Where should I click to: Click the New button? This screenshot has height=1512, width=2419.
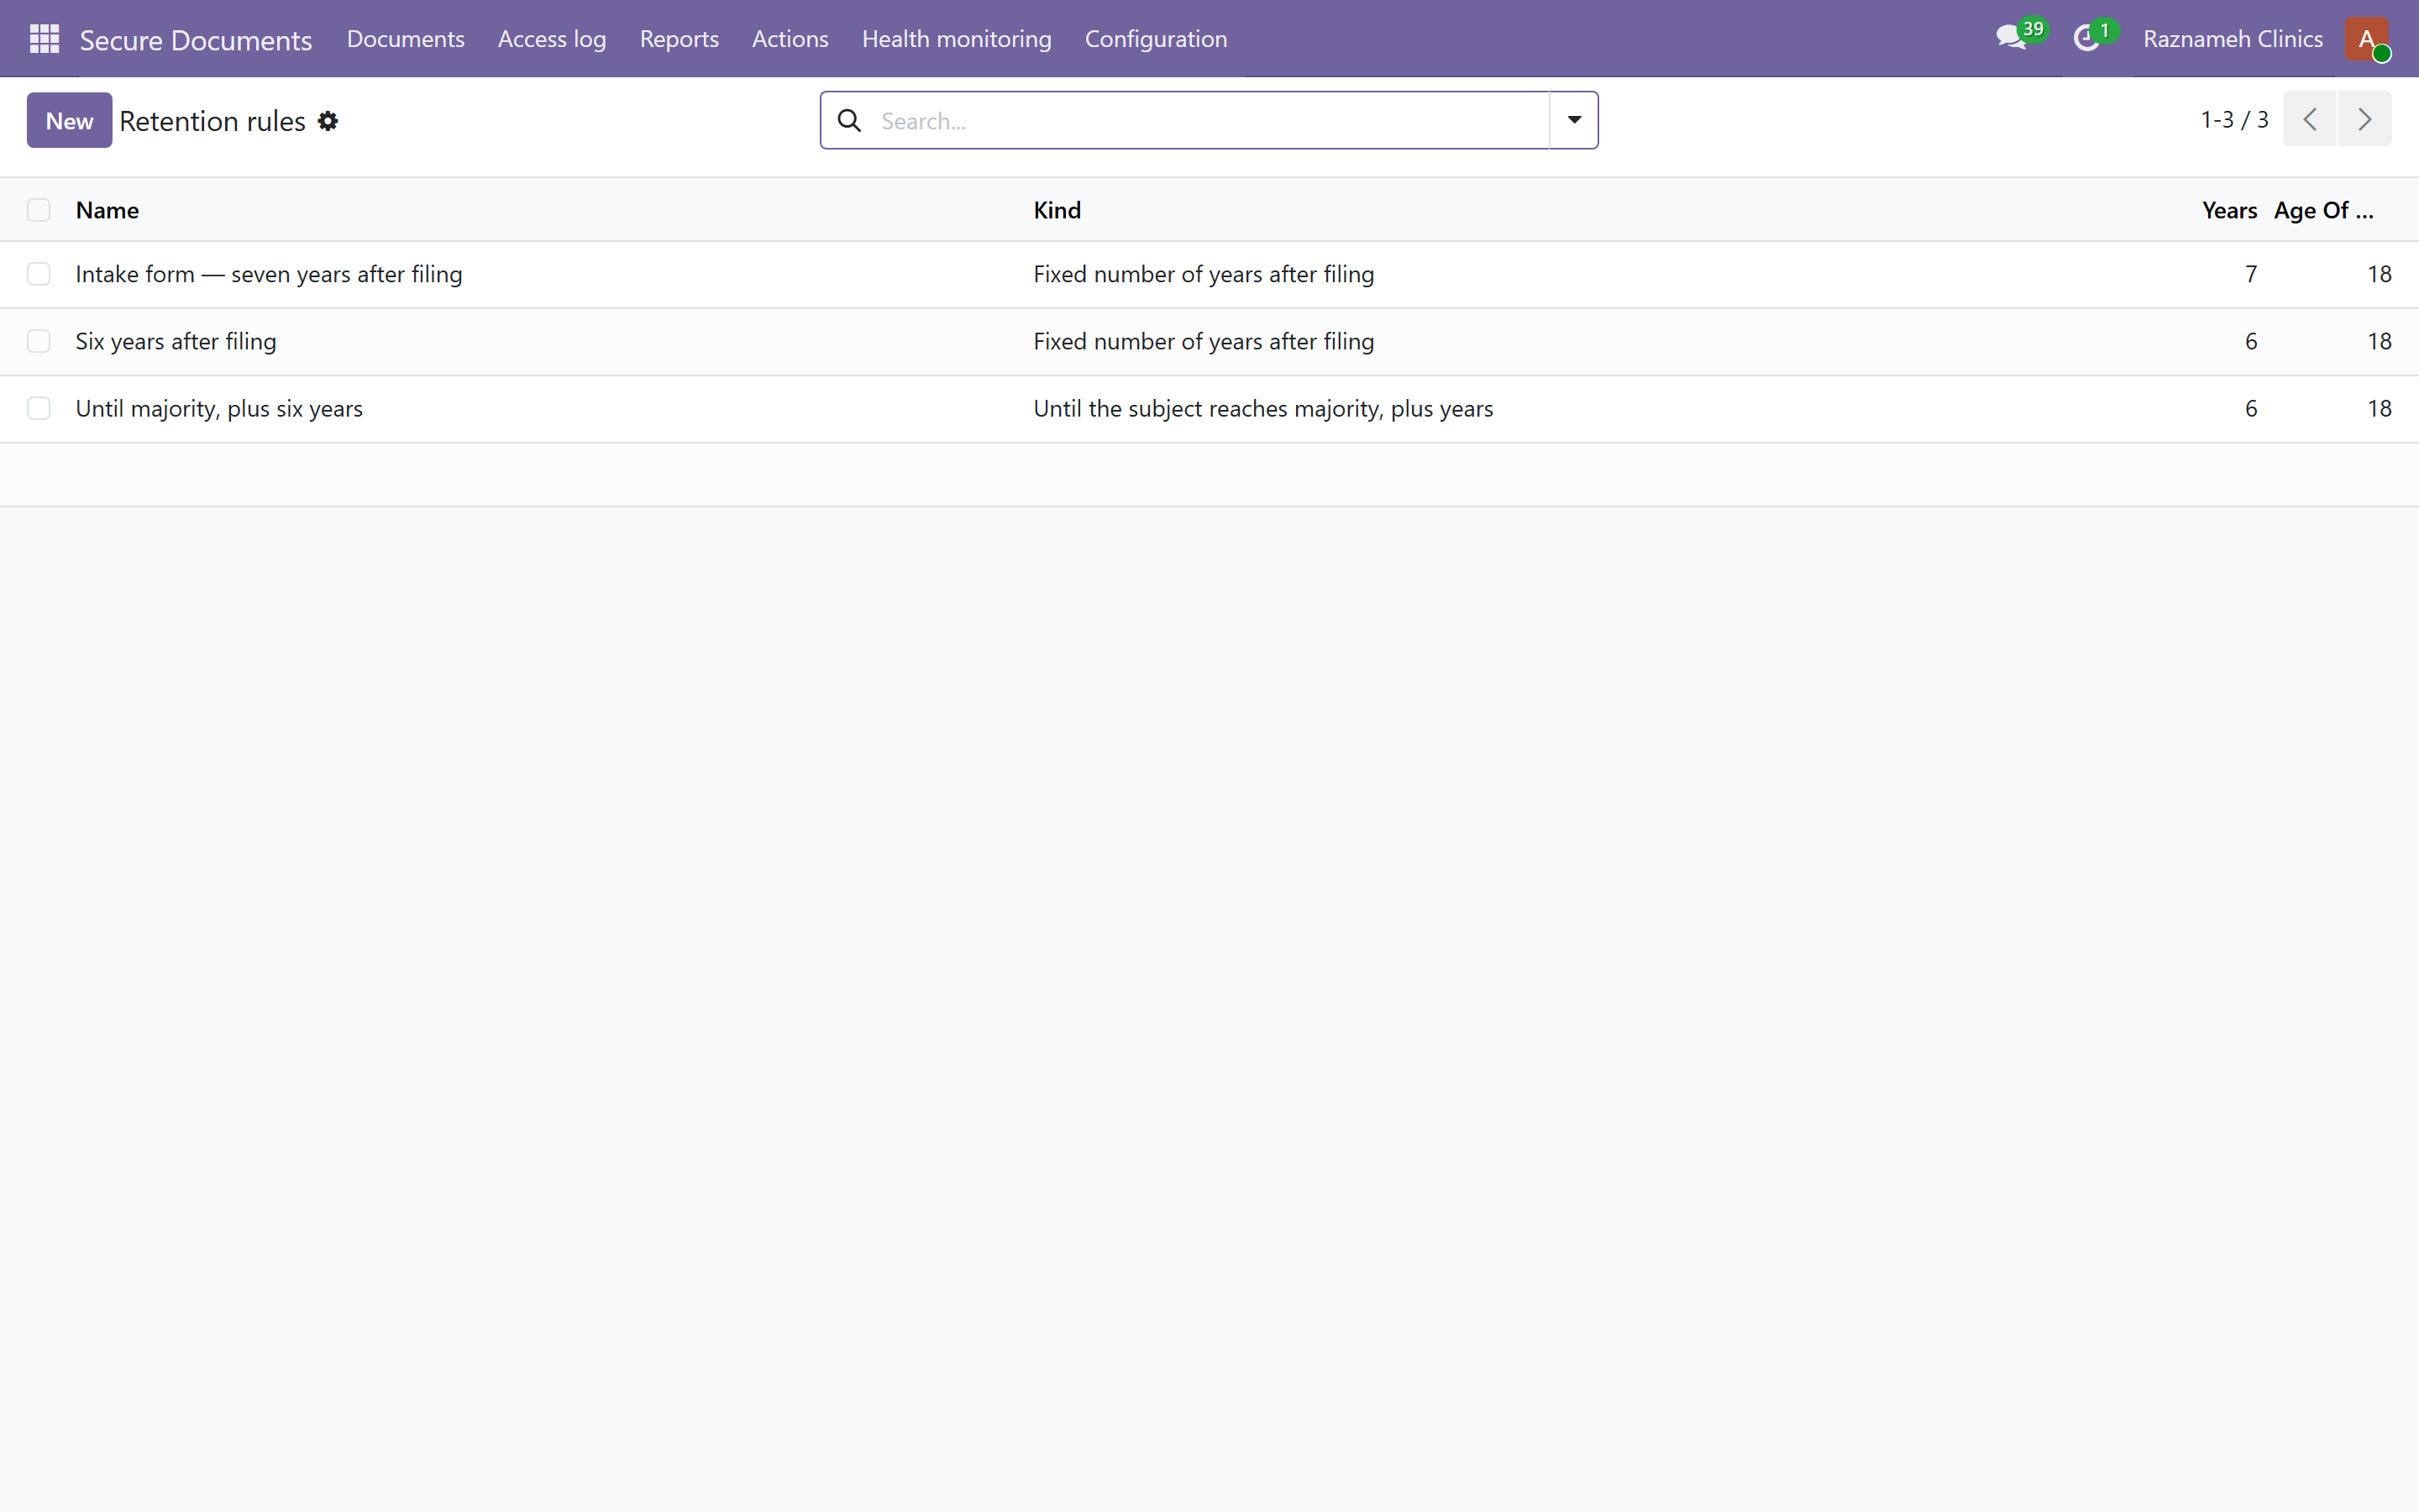(69, 120)
